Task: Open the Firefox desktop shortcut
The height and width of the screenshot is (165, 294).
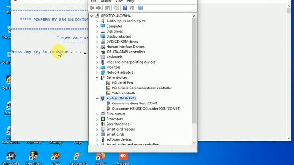Action: (x=101, y=158)
